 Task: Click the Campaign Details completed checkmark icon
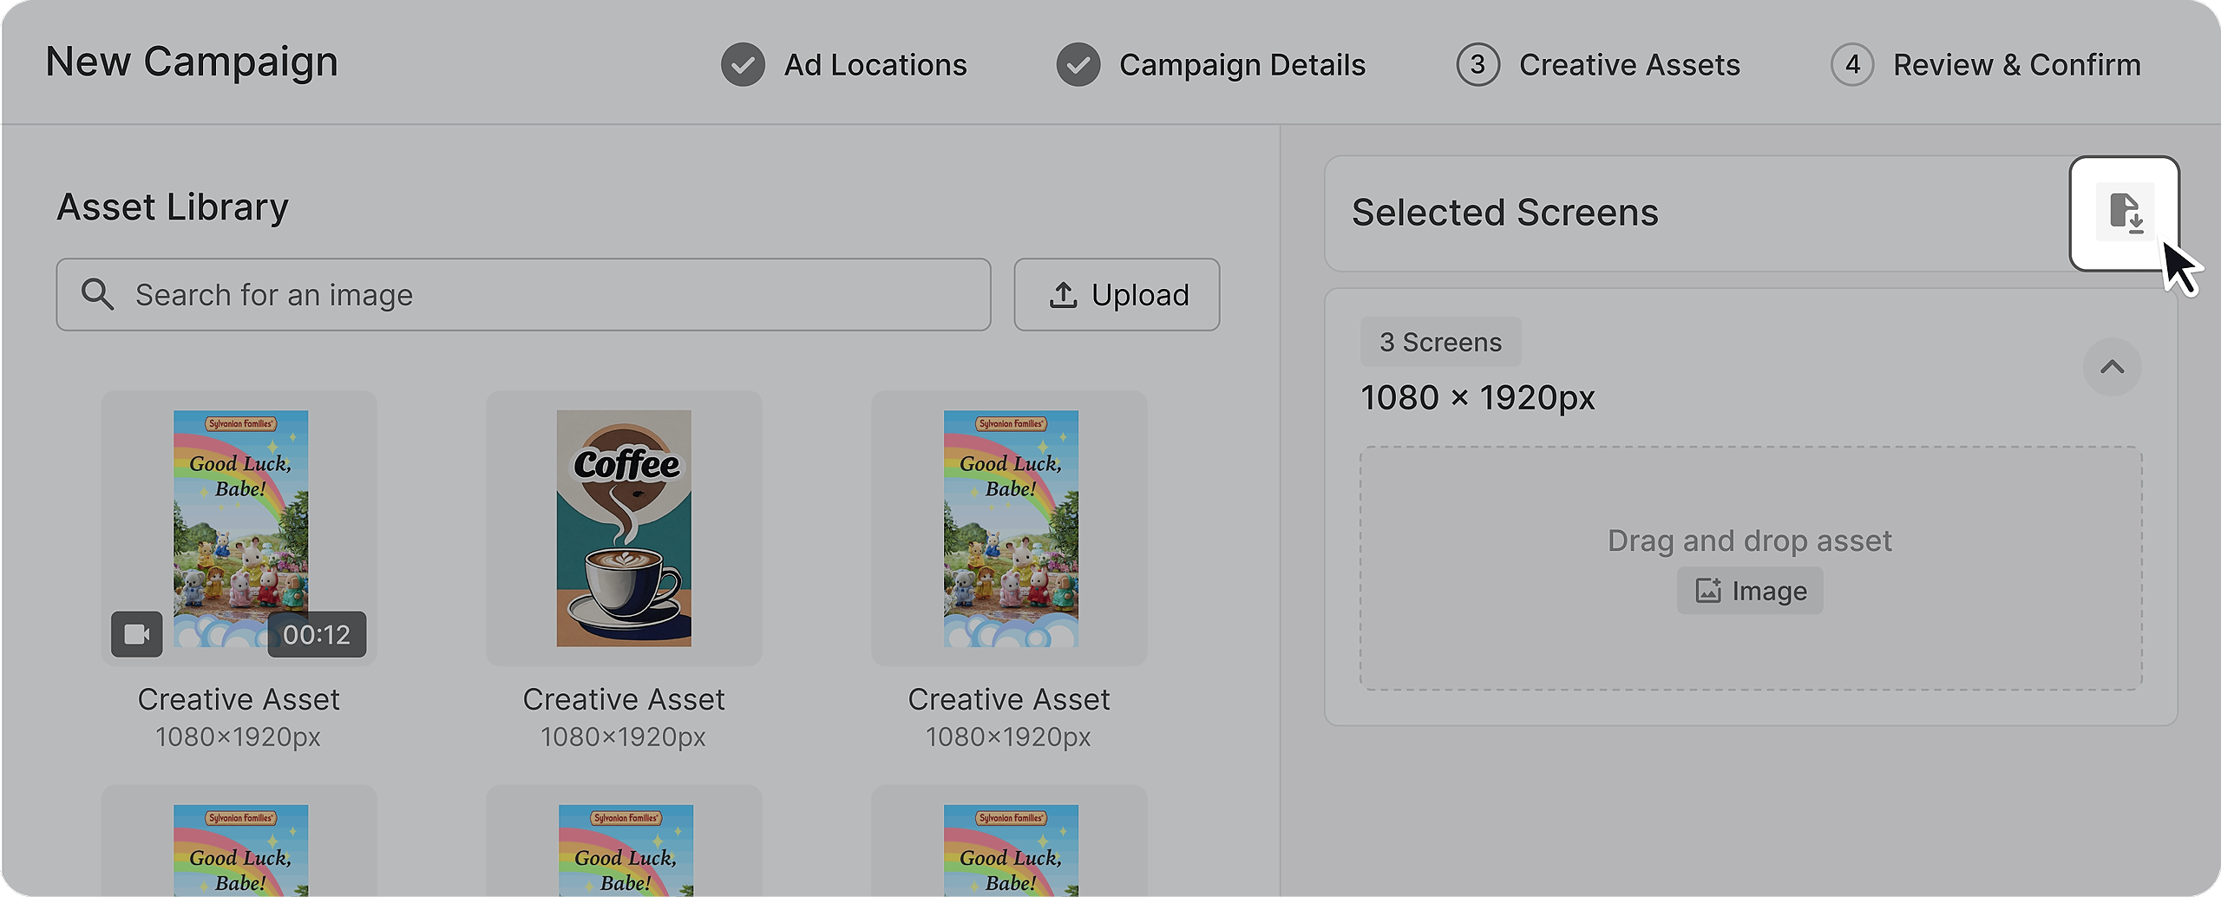(x=1078, y=65)
